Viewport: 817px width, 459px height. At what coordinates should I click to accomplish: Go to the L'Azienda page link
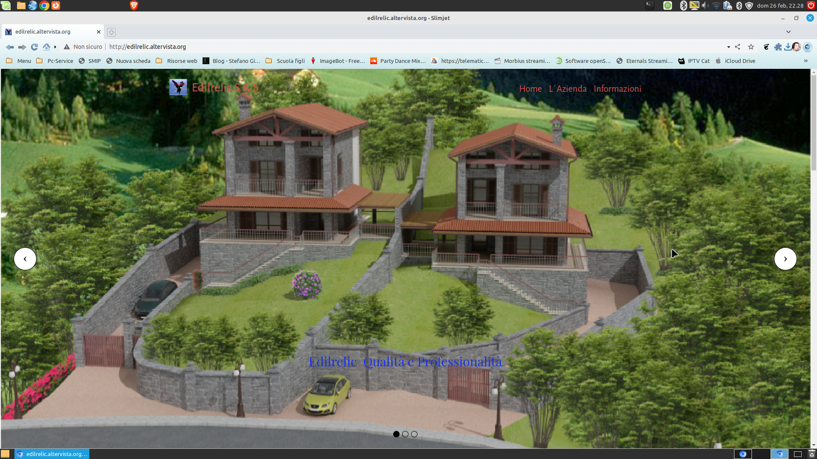[x=567, y=89]
